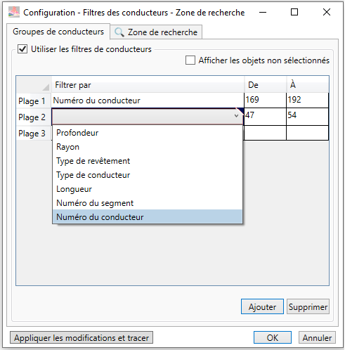Maximize the configuration window

[x=294, y=12]
